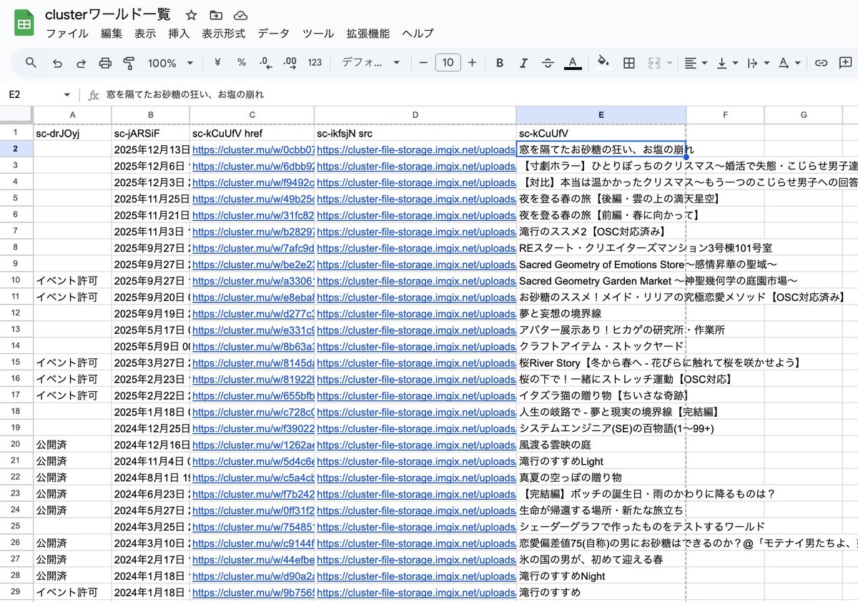The width and height of the screenshot is (858, 602).
Task: Redo the last action
Action: [x=81, y=63]
